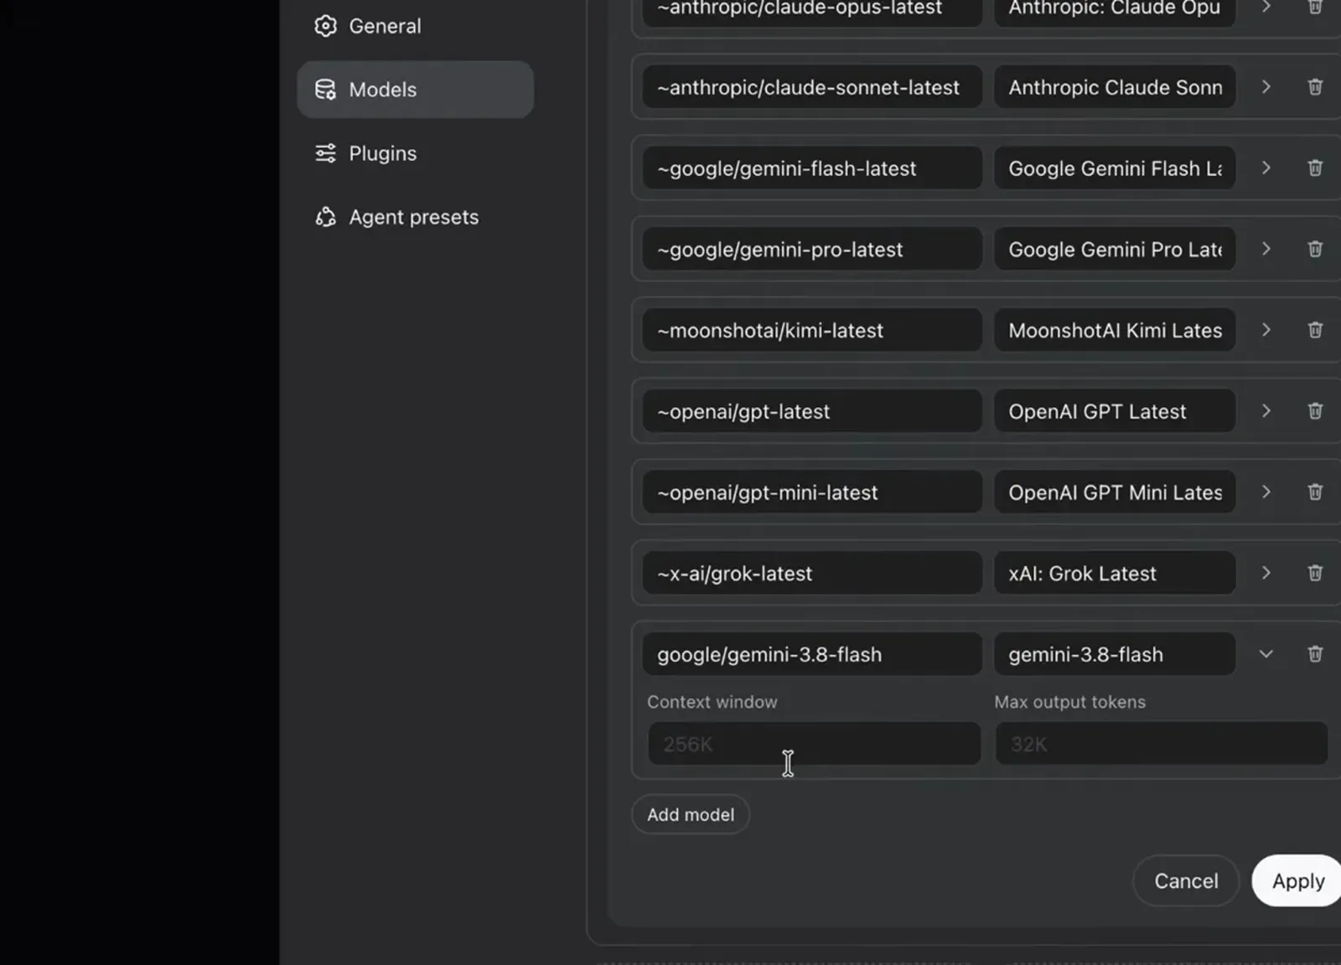The width and height of the screenshot is (1341, 965).
Task: Collapse the google/gemini-3.8-flash model details
Action: tap(1266, 654)
